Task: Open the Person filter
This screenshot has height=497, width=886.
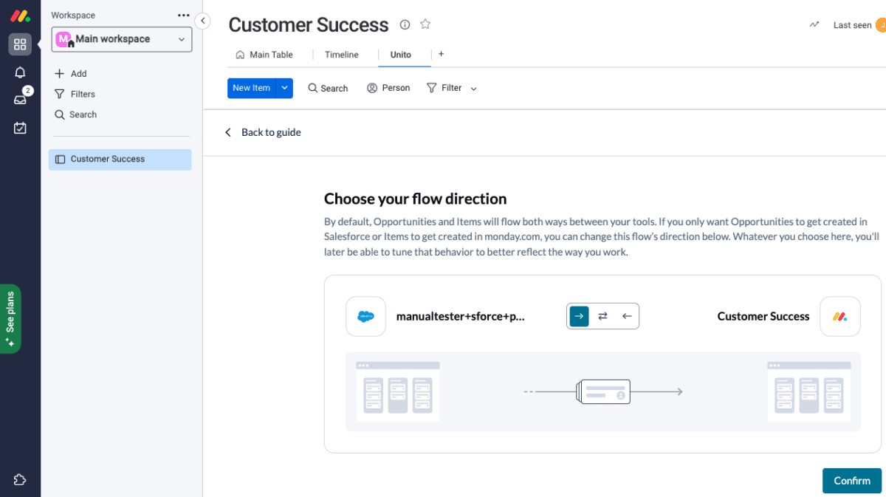Action: pyautogui.click(x=388, y=88)
